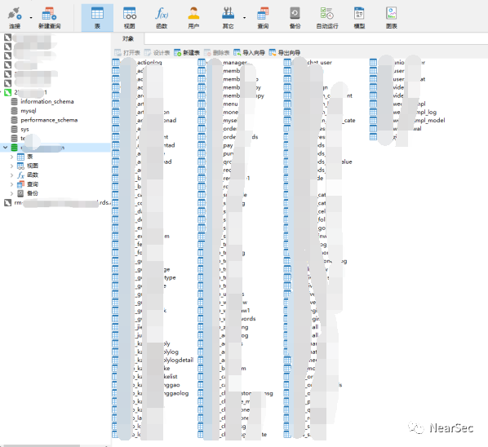Click the 导入向导 (Import Wizard) button

tap(249, 52)
